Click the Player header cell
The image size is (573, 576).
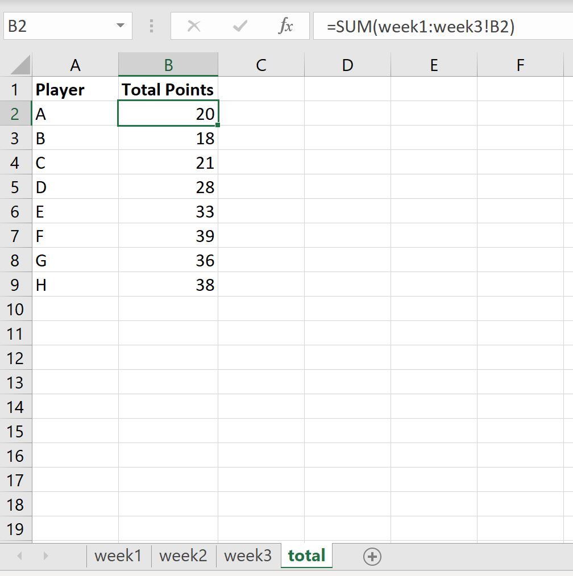(x=74, y=90)
